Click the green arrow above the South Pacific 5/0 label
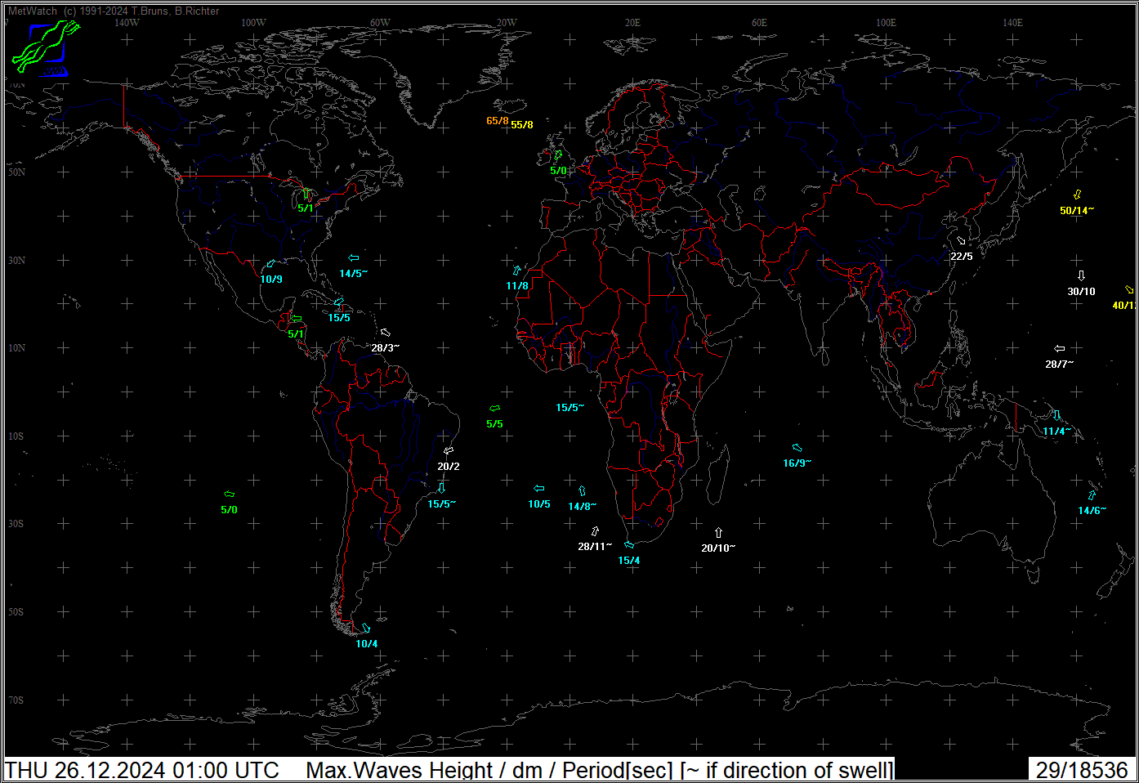 click(x=229, y=494)
